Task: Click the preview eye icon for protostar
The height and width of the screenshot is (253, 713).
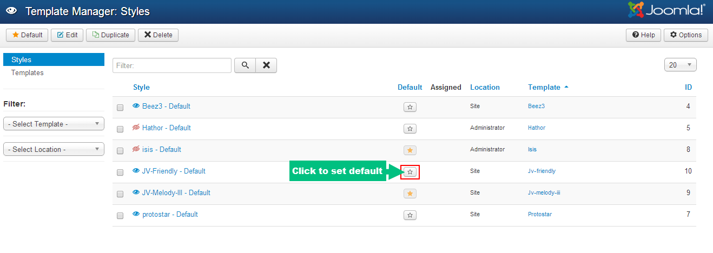Action: coord(136,214)
